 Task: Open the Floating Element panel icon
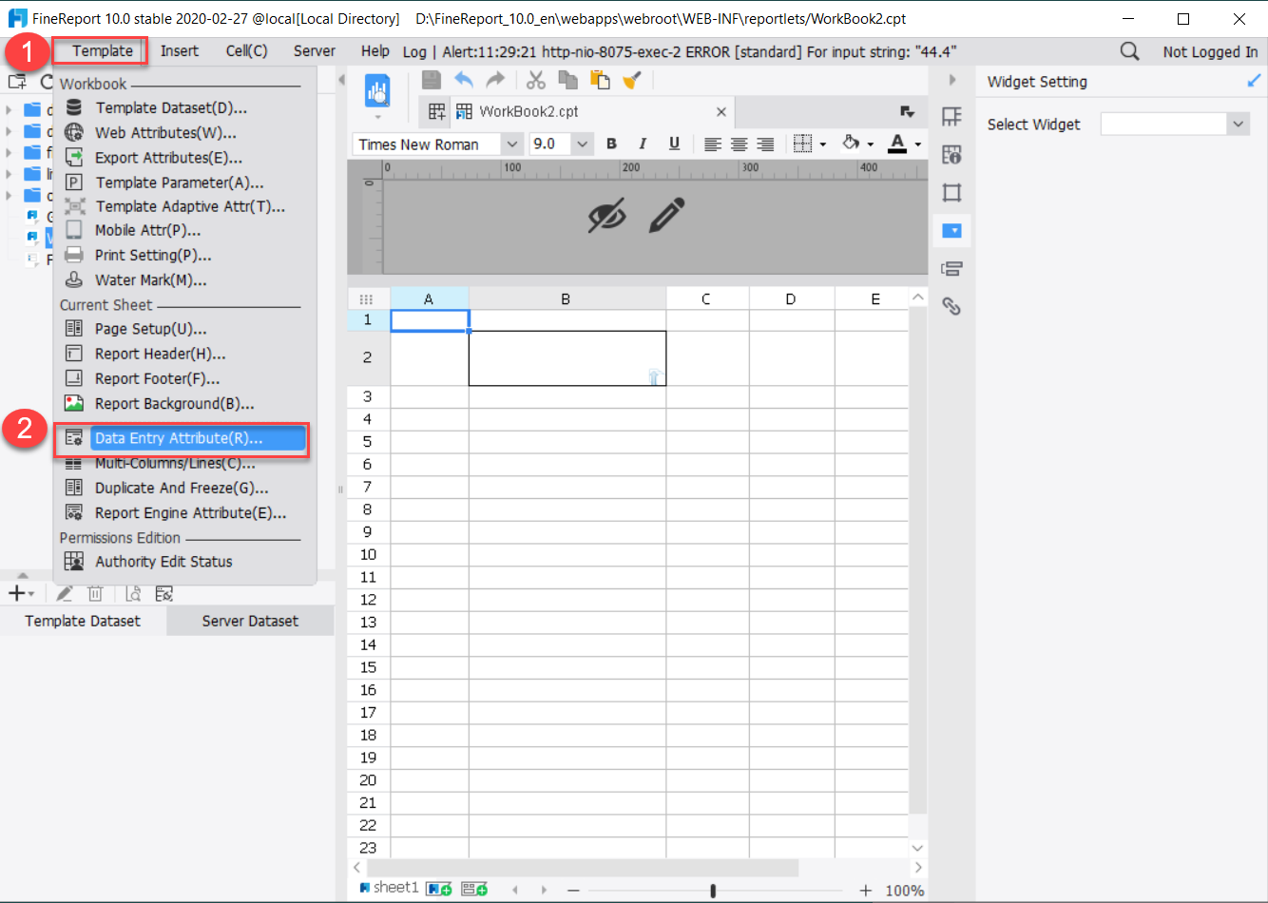(951, 192)
